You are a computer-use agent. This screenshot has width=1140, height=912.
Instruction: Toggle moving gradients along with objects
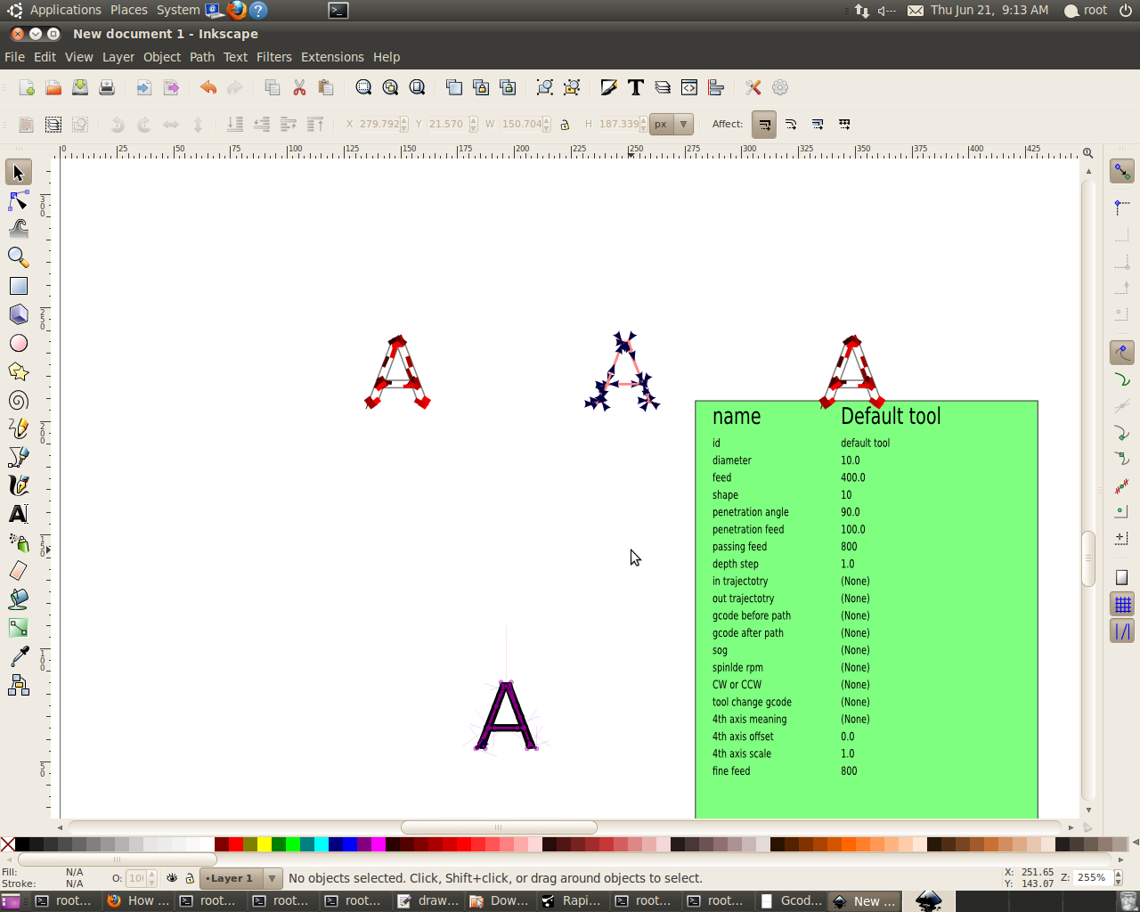pyautogui.click(x=818, y=125)
